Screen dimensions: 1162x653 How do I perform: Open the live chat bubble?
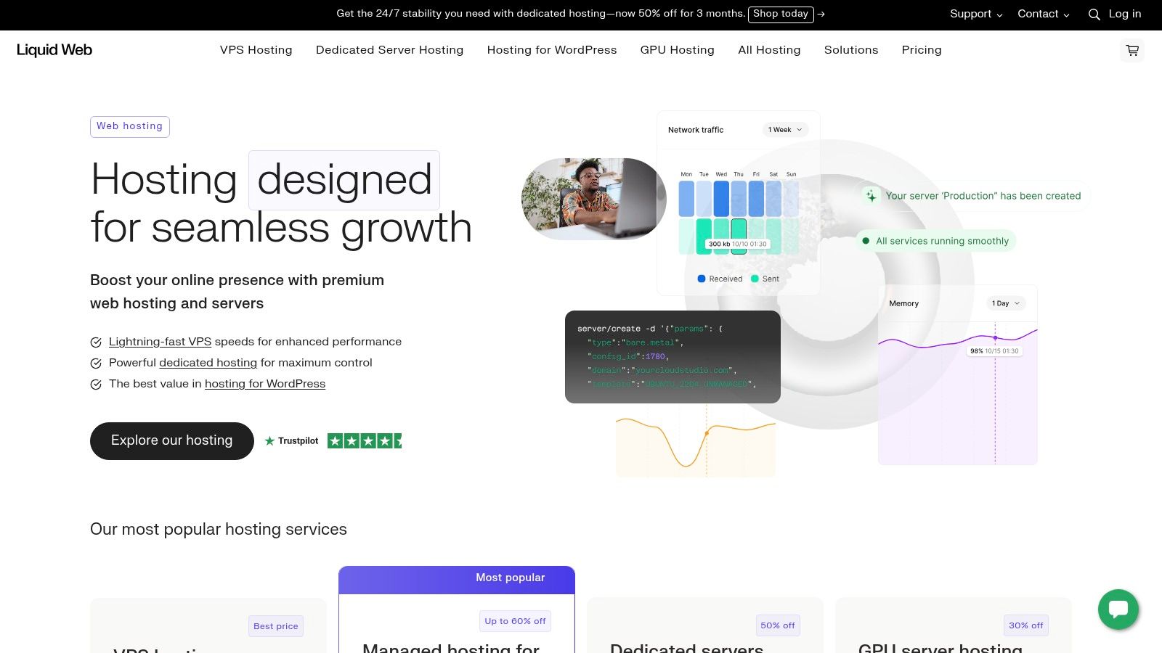pos(1118,609)
